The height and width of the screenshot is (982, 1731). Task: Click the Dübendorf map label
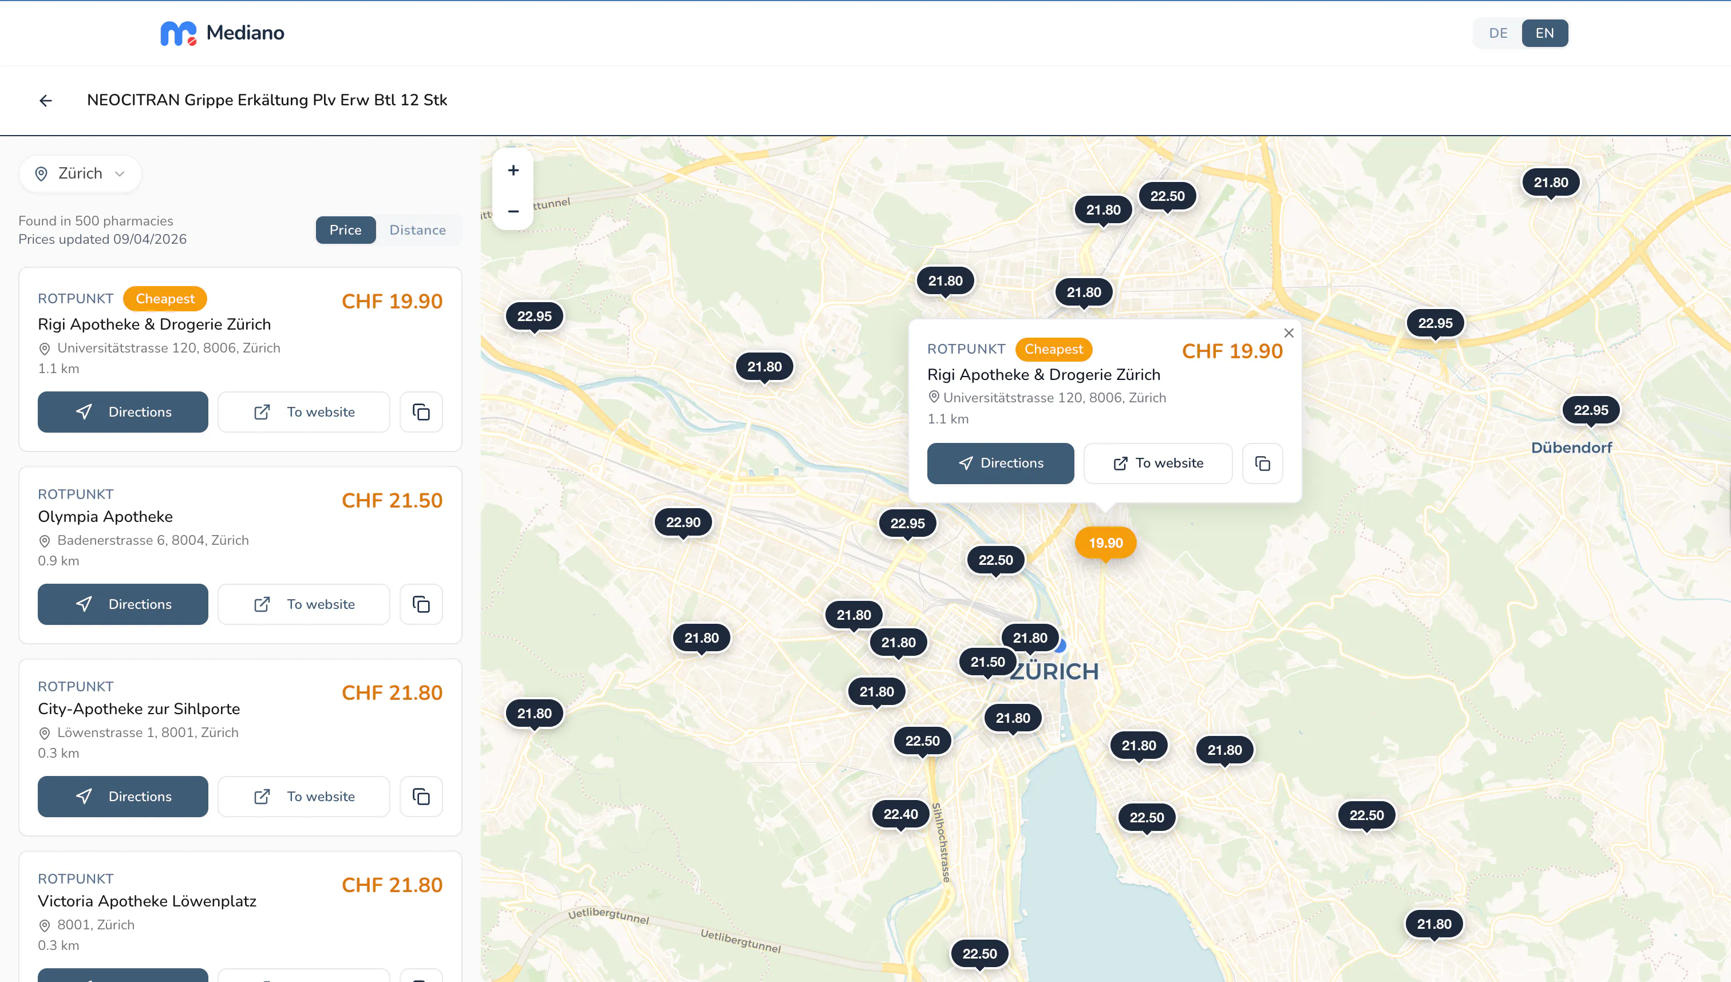coord(1571,448)
